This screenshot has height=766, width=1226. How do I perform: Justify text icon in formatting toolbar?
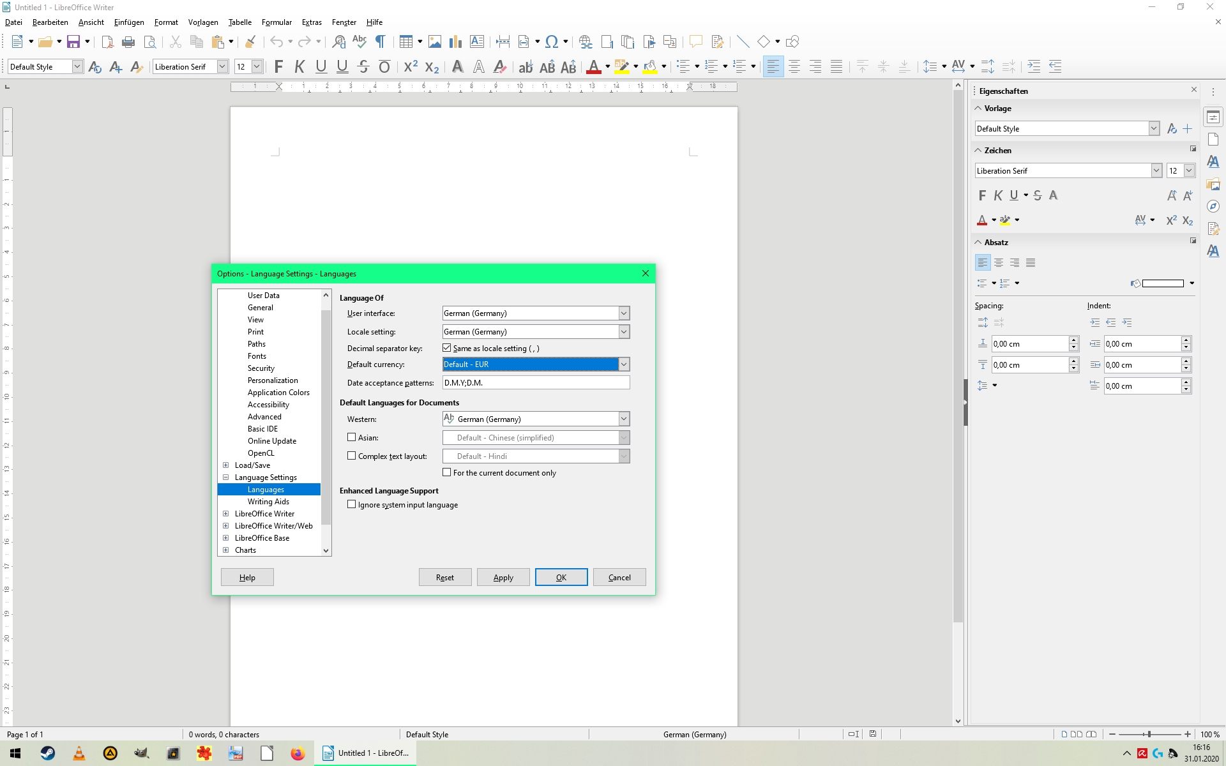click(836, 66)
